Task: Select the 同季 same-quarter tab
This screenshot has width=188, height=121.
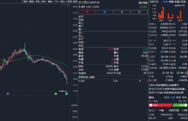Action: click(x=171, y=2)
